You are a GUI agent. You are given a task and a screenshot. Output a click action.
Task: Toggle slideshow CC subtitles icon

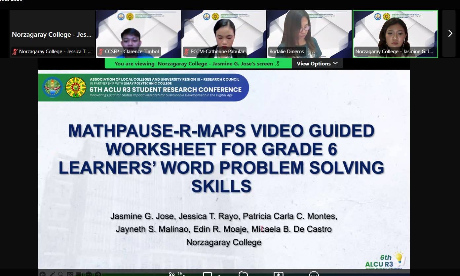coord(70,274)
